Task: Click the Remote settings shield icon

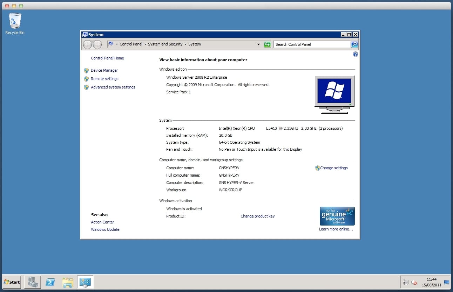Action: [86, 79]
